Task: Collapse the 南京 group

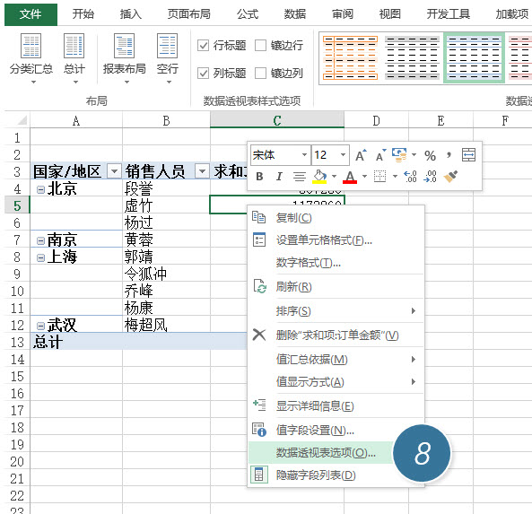Action: 40,241
